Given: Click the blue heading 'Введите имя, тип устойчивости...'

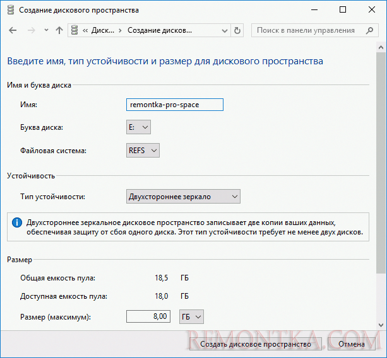Looking at the screenshot, I should click(165, 61).
